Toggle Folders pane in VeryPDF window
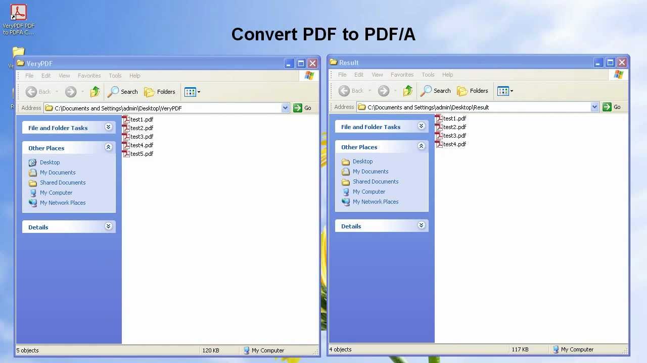The height and width of the screenshot is (363, 647). (x=160, y=92)
